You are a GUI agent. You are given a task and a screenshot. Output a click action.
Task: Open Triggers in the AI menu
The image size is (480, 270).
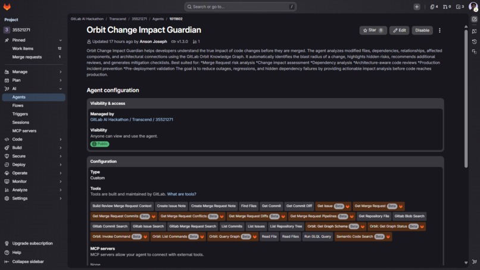click(x=34, y=114)
